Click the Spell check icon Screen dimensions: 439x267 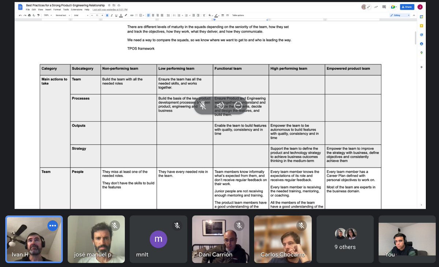point(34,15)
